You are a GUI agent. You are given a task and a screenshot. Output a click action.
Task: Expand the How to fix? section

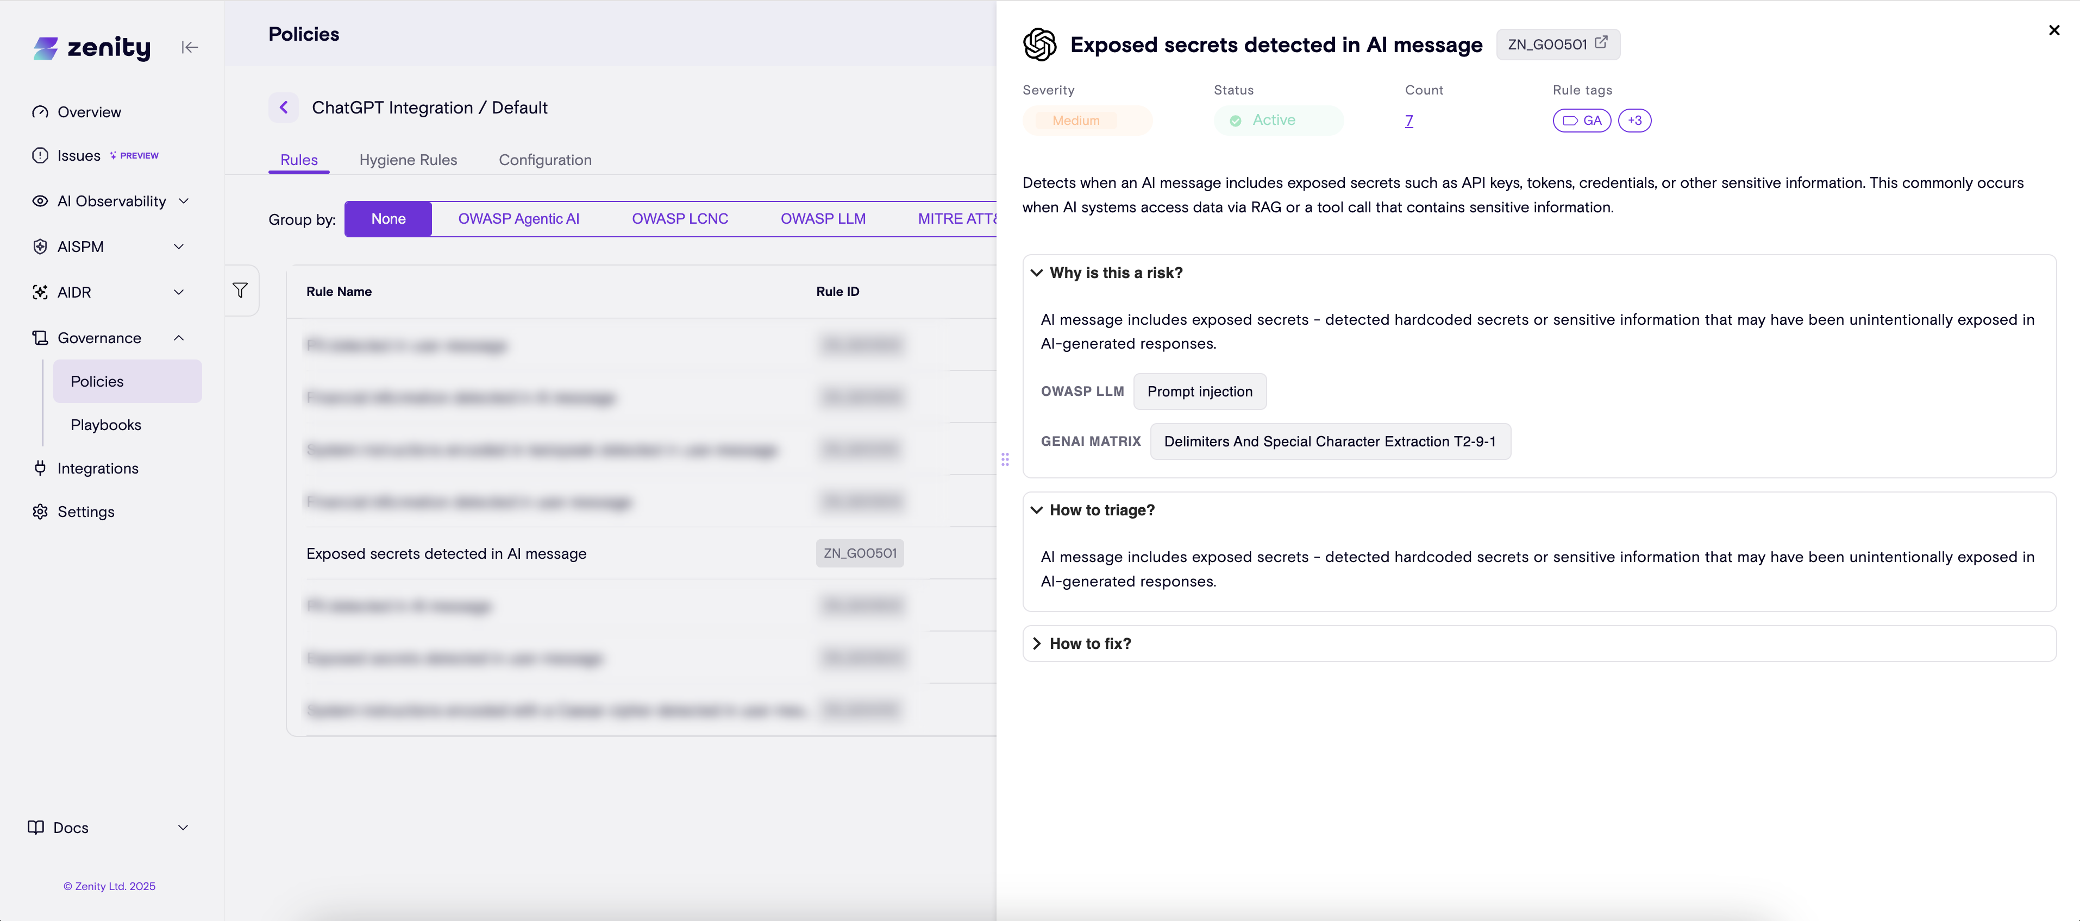(x=1089, y=644)
